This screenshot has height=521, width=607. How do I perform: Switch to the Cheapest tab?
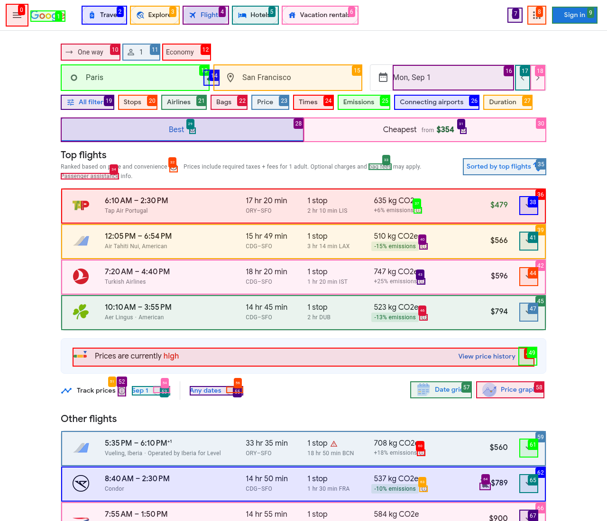click(425, 130)
